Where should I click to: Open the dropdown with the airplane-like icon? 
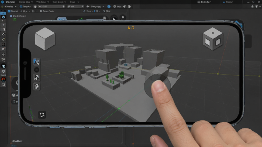(95, 6)
